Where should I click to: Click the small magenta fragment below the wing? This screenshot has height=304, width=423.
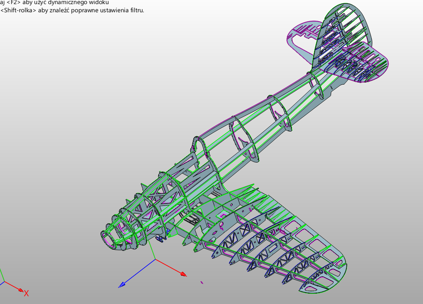(202, 283)
